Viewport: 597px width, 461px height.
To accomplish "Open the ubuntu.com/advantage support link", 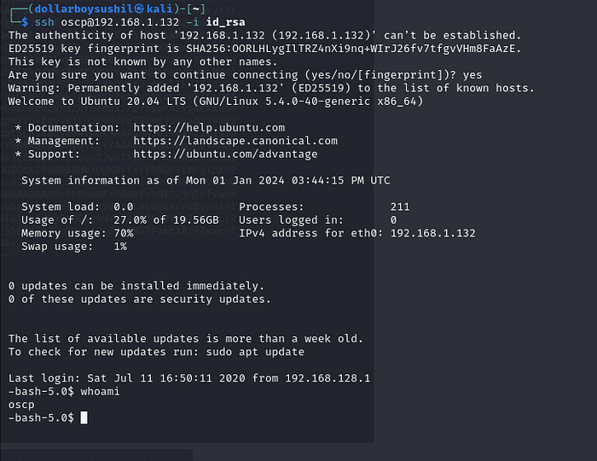I will tap(225, 155).
